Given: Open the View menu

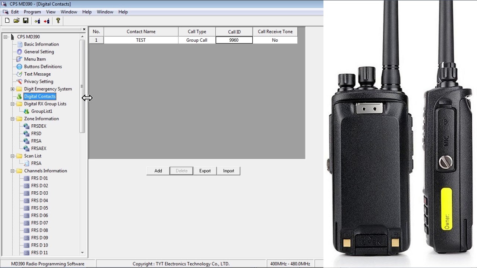Looking at the screenshot, I should [51, 12].
